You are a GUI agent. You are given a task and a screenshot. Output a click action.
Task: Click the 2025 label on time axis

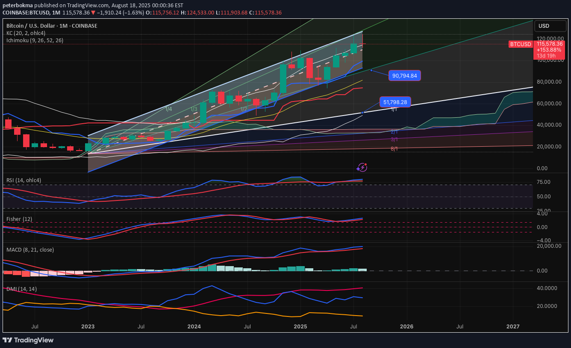pos(300,327)
